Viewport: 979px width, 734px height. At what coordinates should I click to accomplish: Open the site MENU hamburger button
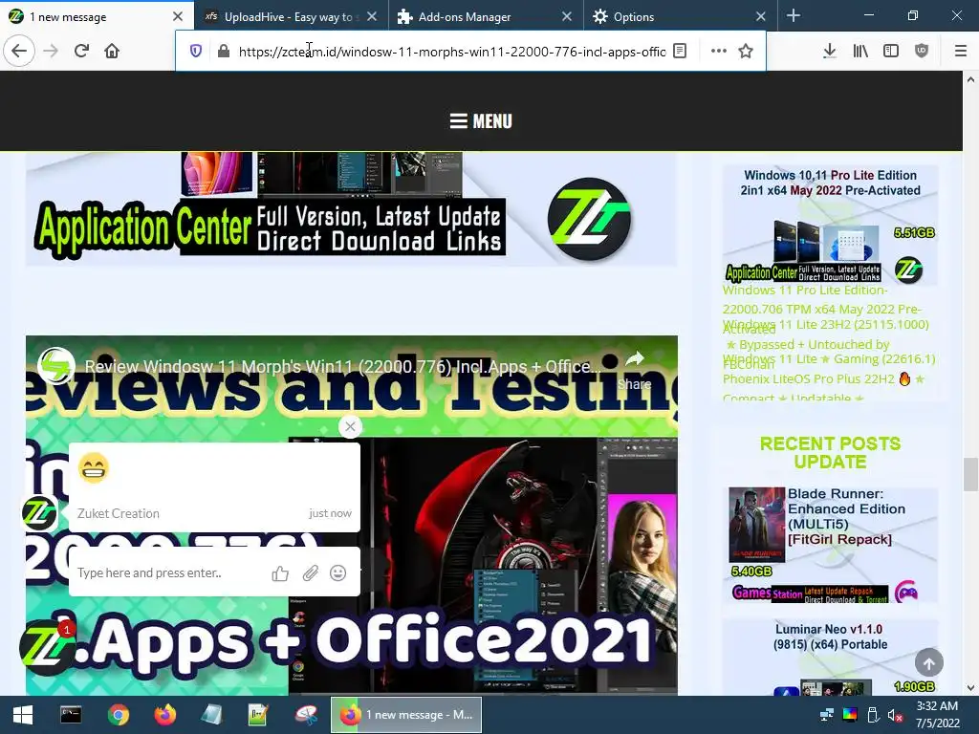click(x=481, y=121)
